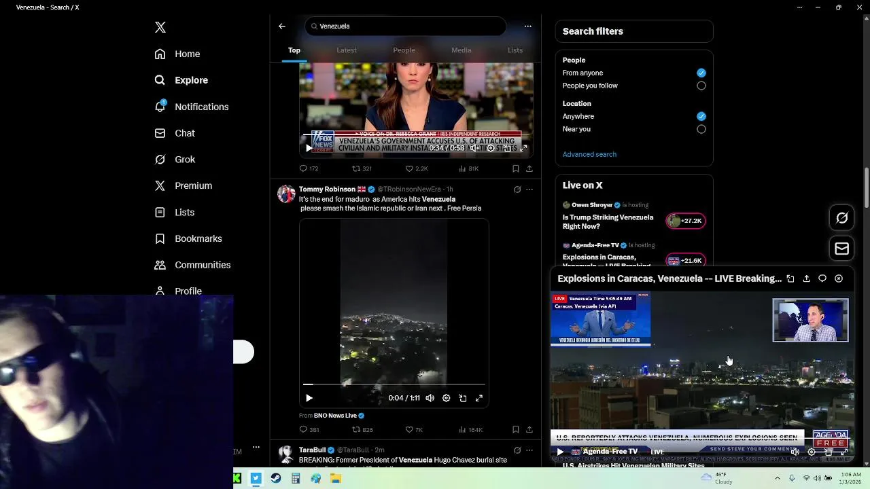Open Agenda-Free TV live (+21.6K)

(x=685, y=261)
